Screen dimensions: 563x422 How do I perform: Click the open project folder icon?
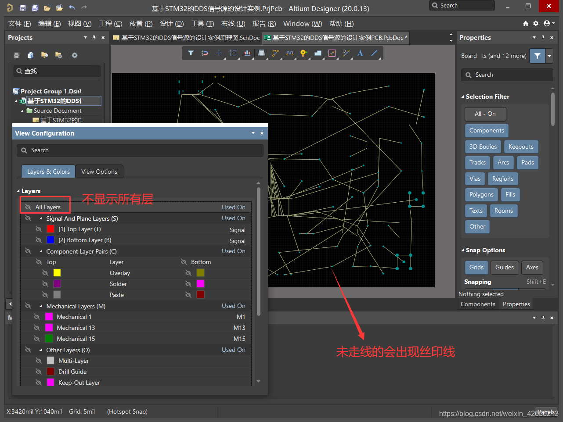tap(59, 8)
